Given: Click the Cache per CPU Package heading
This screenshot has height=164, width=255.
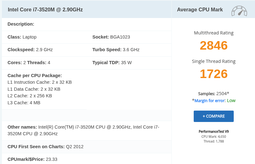Looking at the screenshot, I should (x=35, y=76).
